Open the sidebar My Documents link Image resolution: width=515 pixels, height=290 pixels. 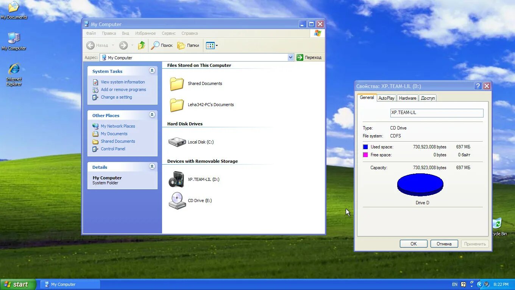(x=114, y=134)
